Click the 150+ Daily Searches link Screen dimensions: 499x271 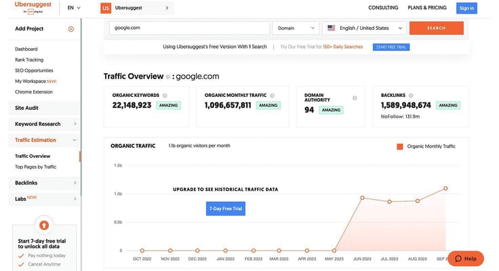click(343, 47)
